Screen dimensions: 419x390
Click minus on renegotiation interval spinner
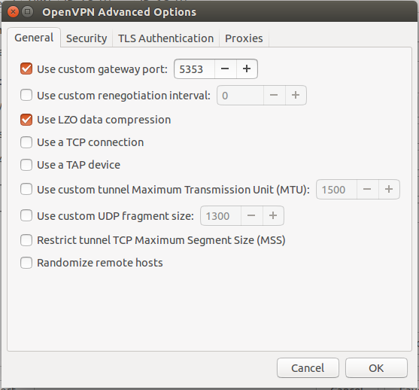274,95
